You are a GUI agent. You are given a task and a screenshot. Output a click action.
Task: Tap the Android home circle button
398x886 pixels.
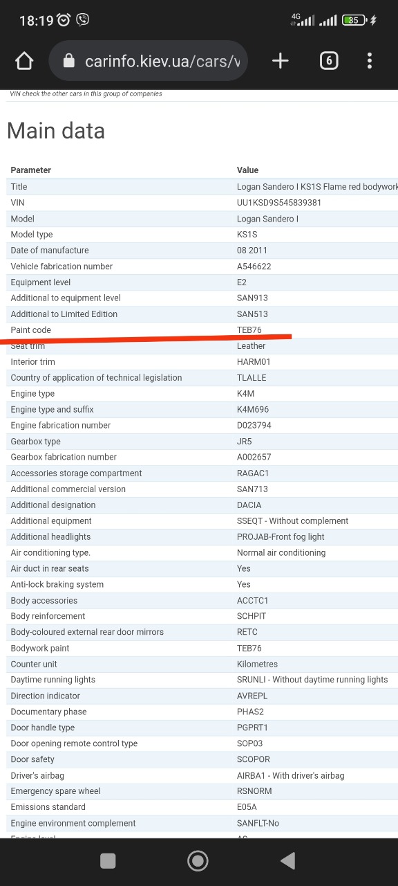[x=198, y=860]
